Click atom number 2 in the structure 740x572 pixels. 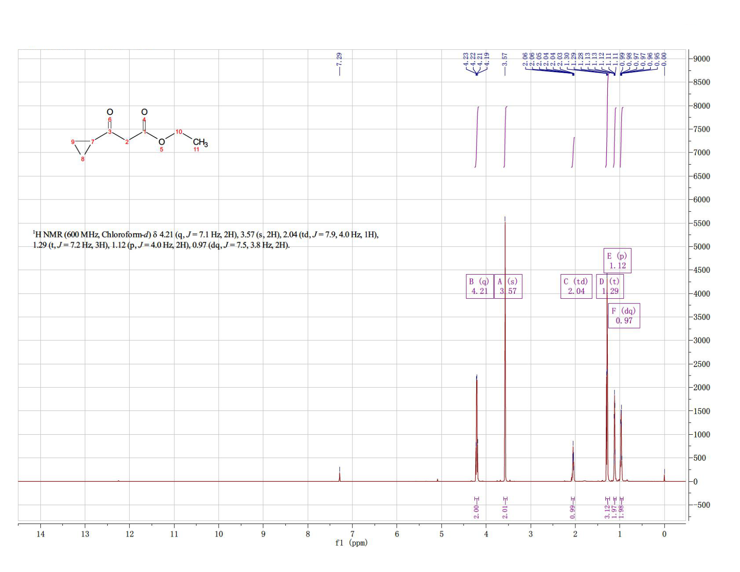tap(127, 142)
